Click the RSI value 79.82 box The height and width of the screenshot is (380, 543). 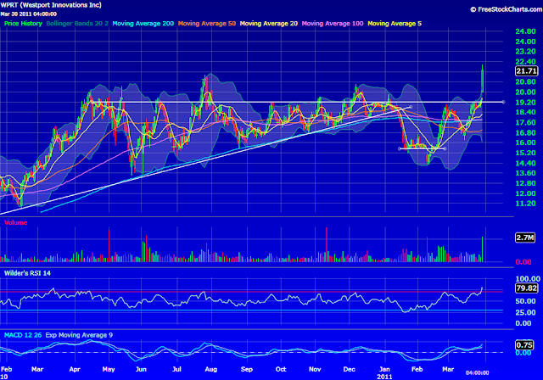(526, 288)
